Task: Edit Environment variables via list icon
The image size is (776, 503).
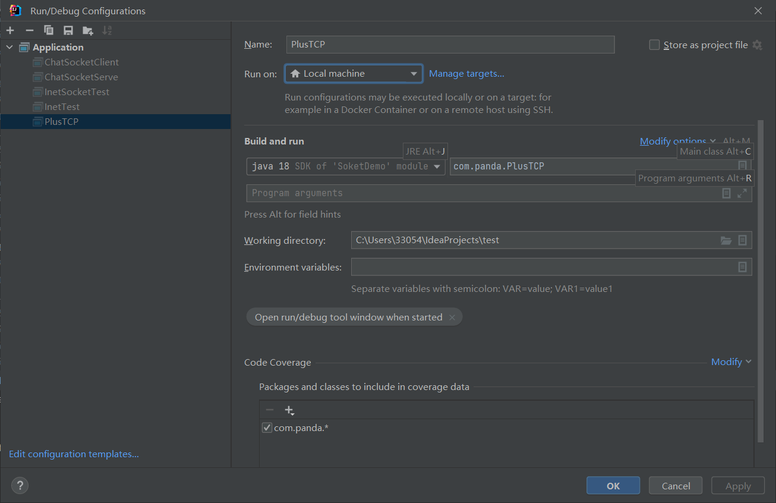Action: pyautogui.click(x=743, y=267)
